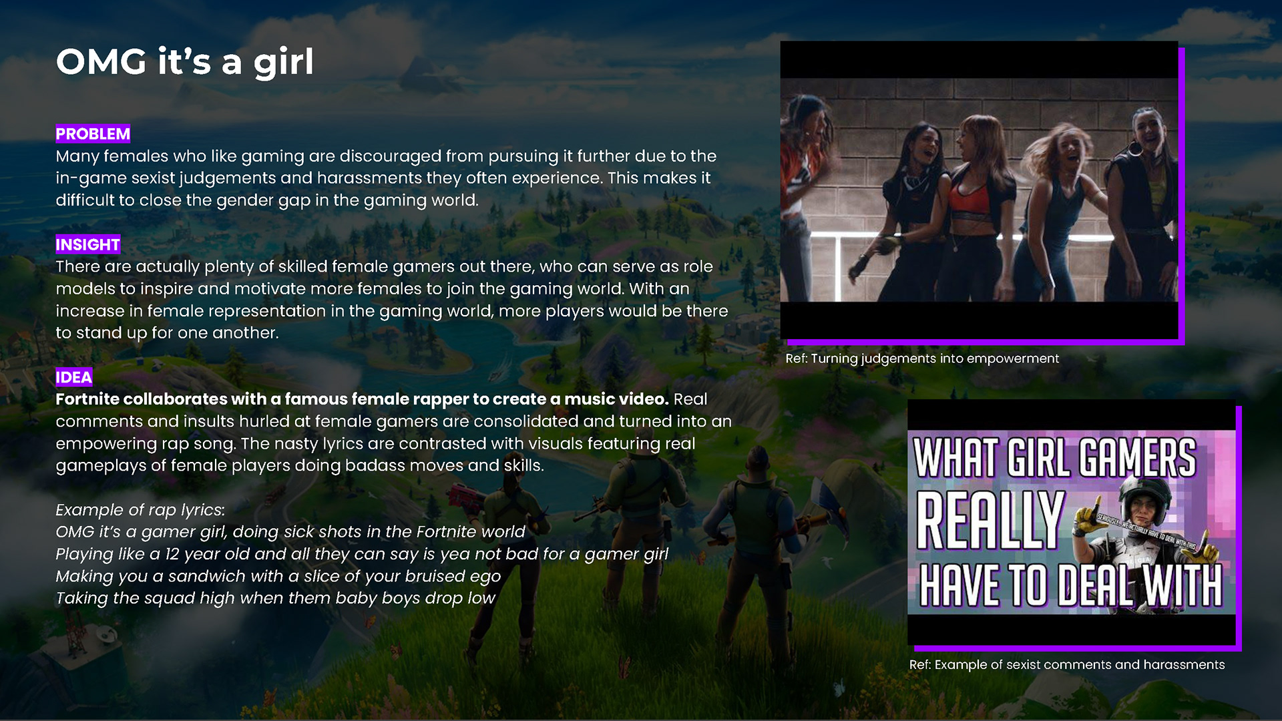Select the PROBLEM heading label

(93, 134)
